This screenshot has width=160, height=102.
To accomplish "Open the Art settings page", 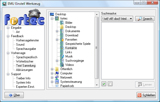I will click(18, 32).
